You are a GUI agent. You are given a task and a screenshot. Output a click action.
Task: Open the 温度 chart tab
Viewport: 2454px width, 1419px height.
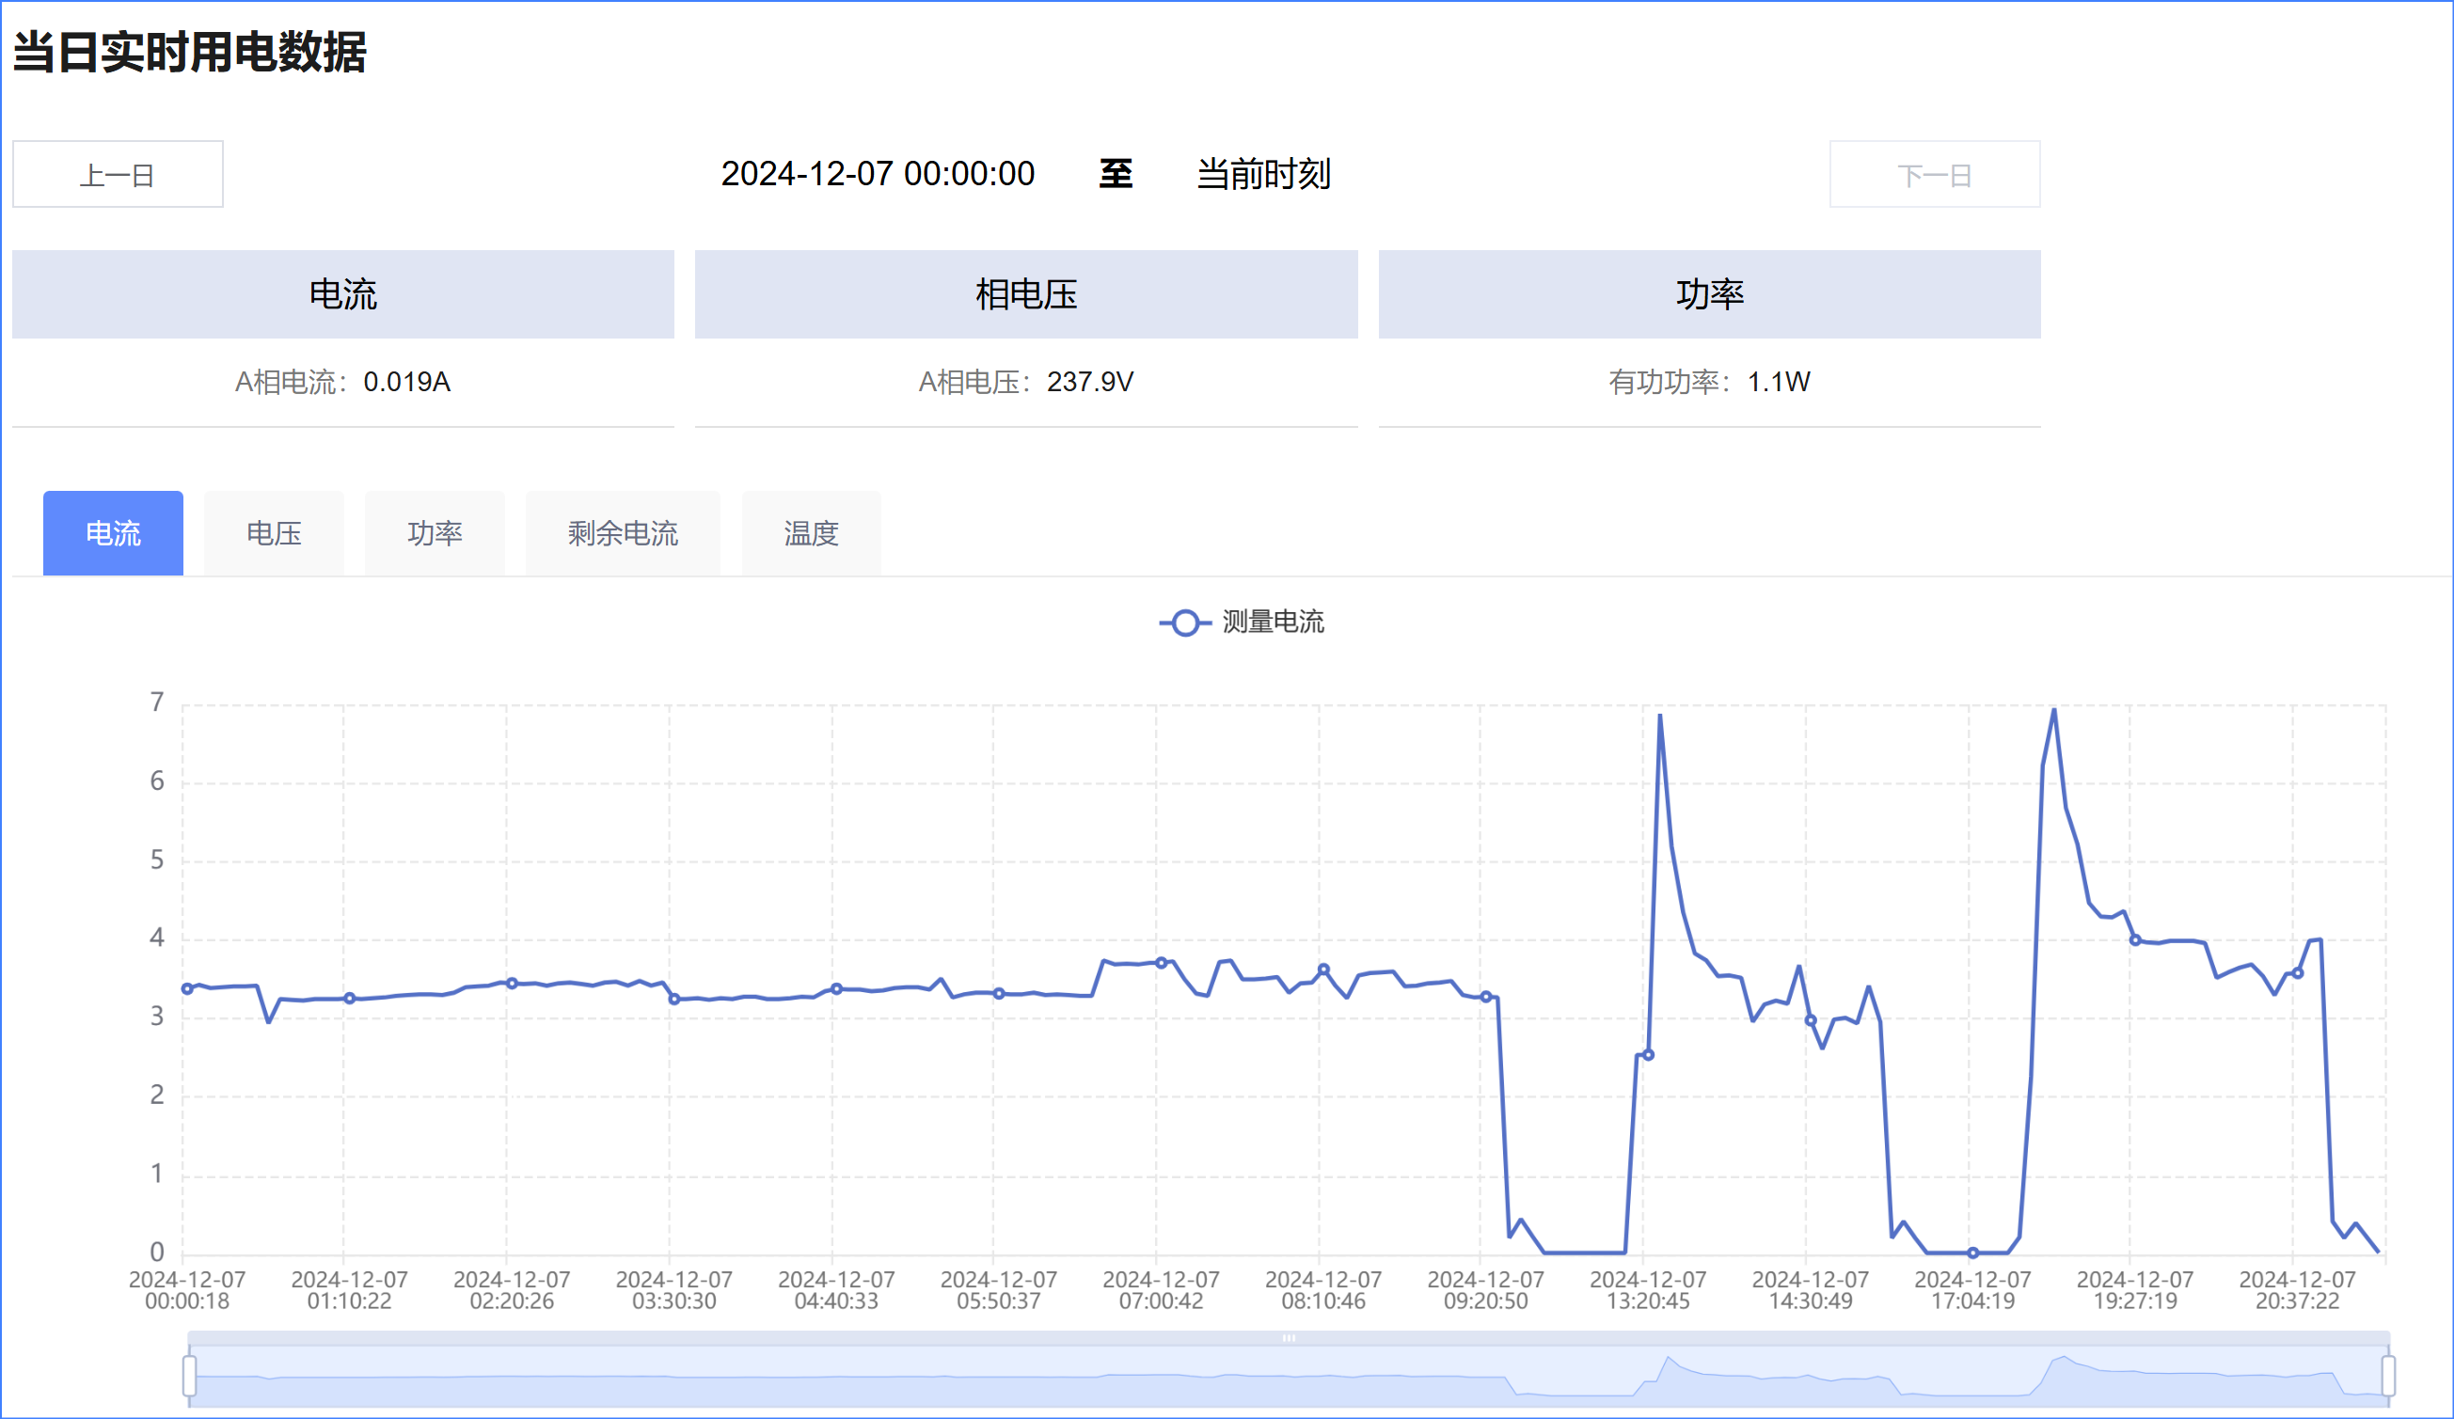[810, 533]
